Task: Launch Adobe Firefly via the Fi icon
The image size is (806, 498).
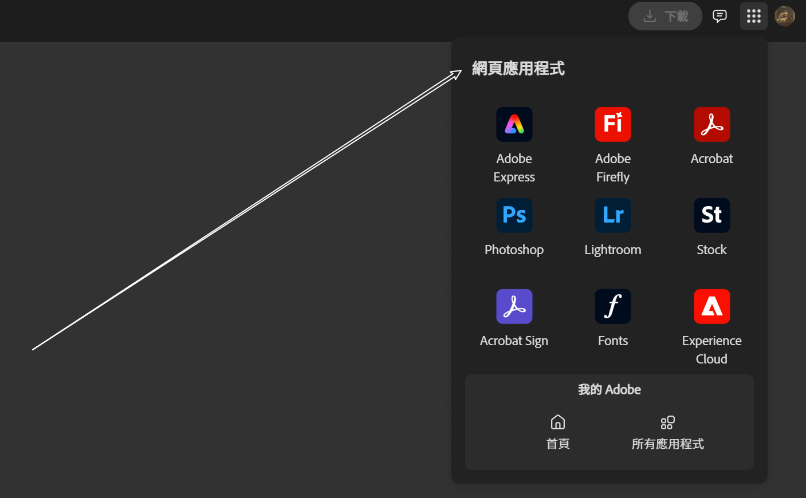Action: [x=612, y=124]
